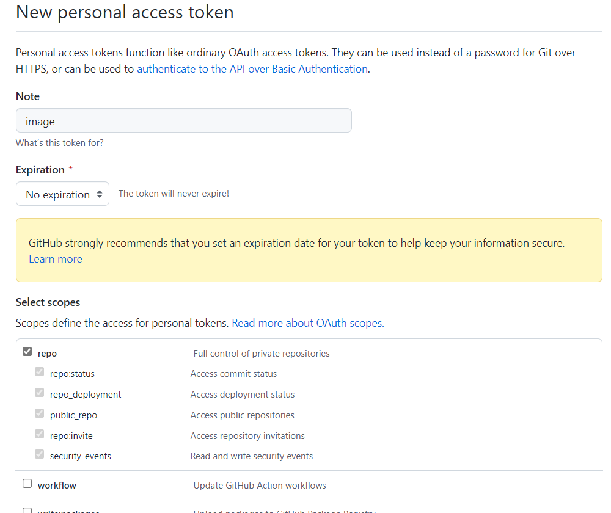Click the repo_deployment label text
The image size is (611, 513).
(x=86, y=395)
